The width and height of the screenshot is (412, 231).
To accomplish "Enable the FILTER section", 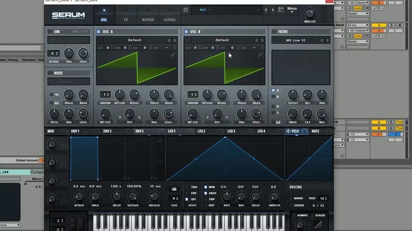I will point(274,31).
